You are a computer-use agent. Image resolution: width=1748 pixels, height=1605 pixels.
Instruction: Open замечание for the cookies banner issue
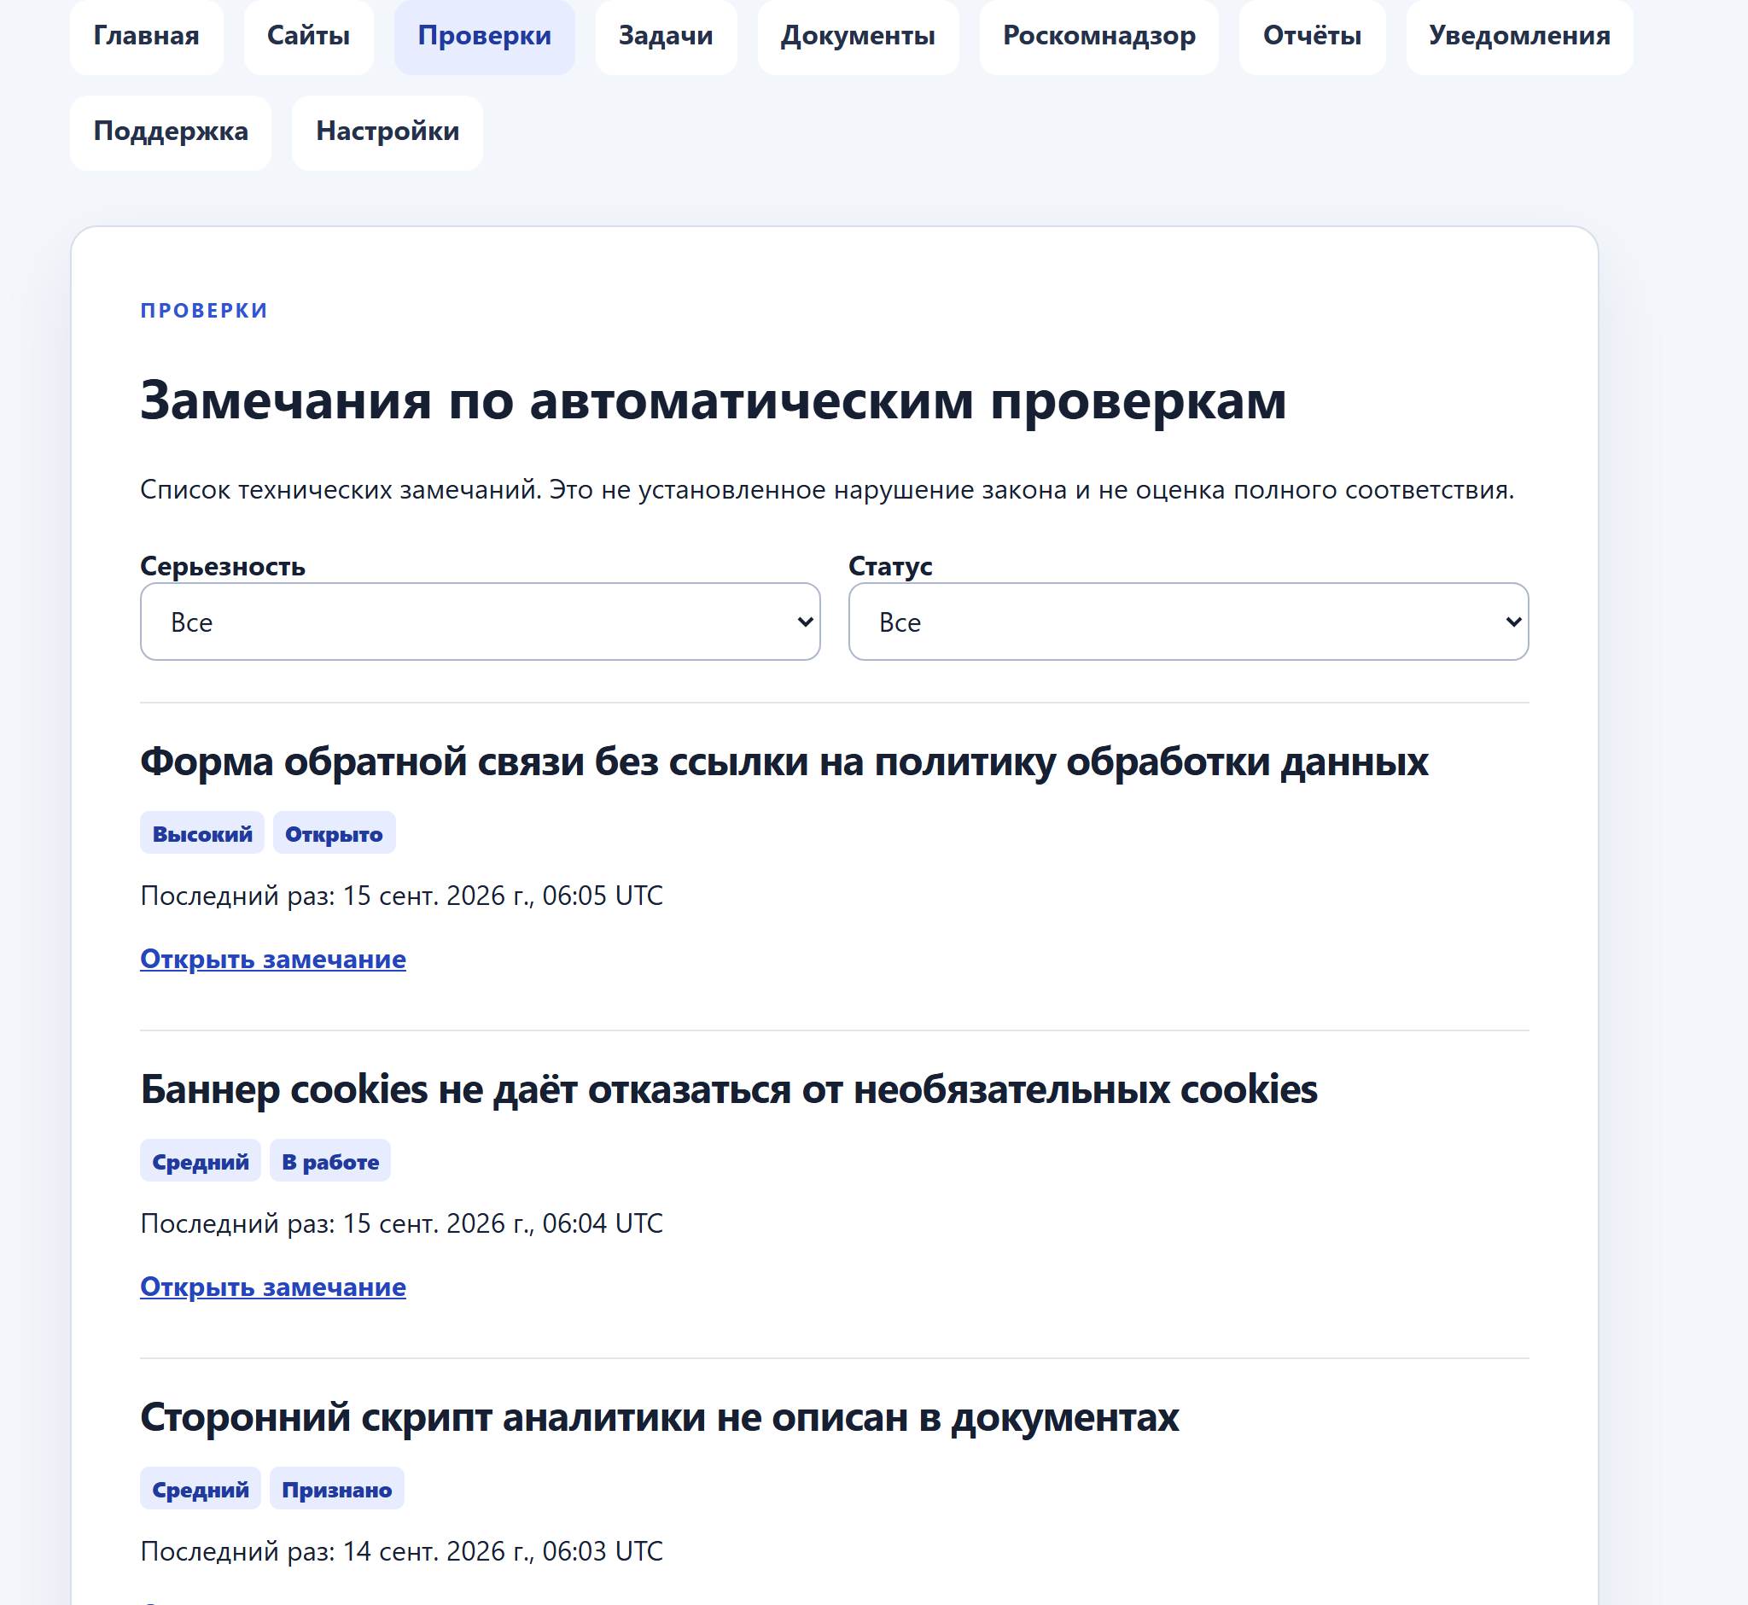point(272,1287)
